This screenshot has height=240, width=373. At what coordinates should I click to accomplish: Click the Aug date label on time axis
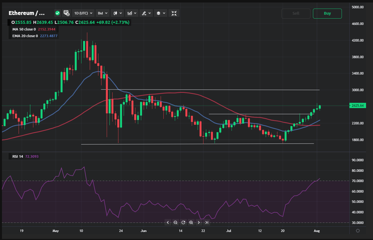(317, 231)
